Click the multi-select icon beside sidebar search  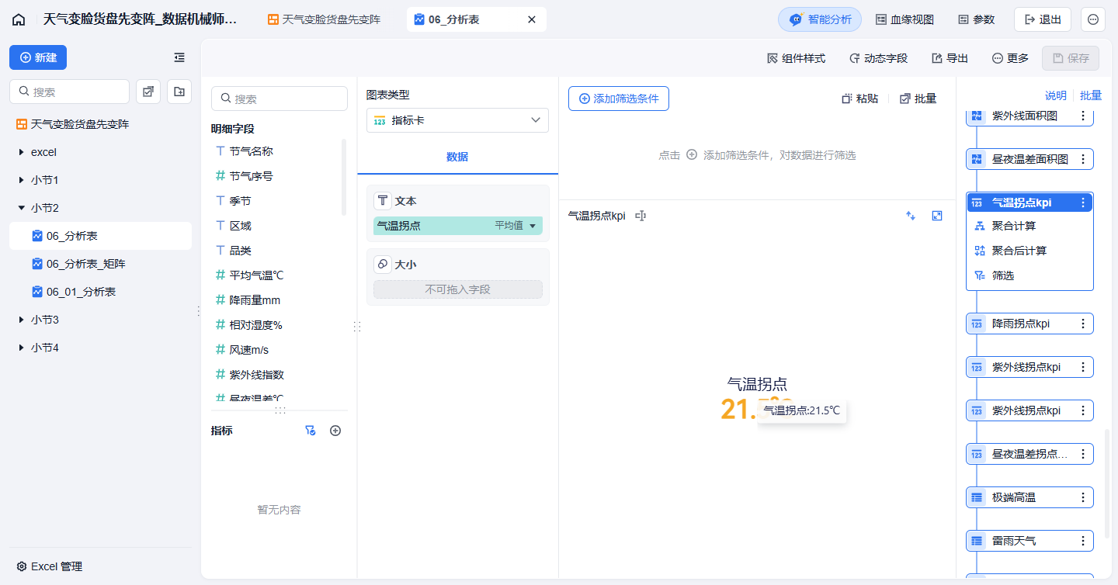pyautogui.click(x=148, y=92)
